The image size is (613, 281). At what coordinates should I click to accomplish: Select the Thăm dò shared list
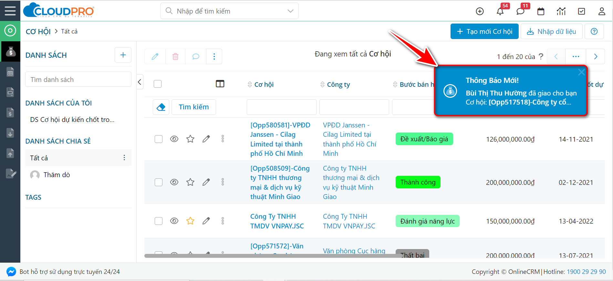pyautogui.click(x=57, y=175)
